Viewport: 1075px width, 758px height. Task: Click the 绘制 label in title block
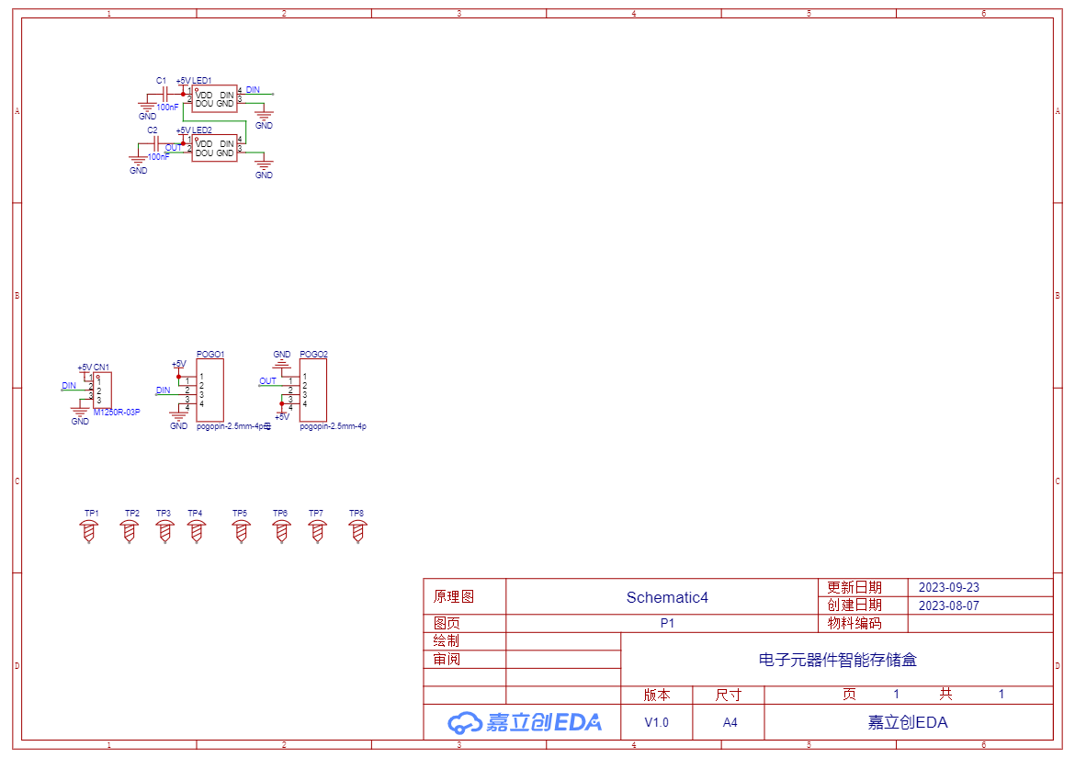click(x=447, y=640)
